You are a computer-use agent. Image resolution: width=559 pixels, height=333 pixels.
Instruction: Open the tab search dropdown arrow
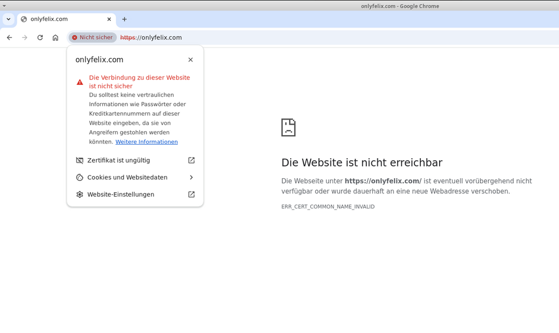click(x=8, y=19)
